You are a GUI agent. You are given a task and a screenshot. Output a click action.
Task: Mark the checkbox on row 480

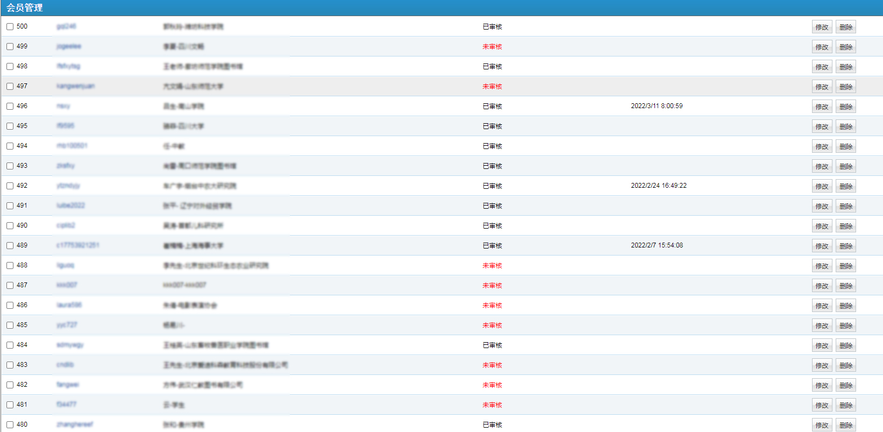[x=10, y=424]
